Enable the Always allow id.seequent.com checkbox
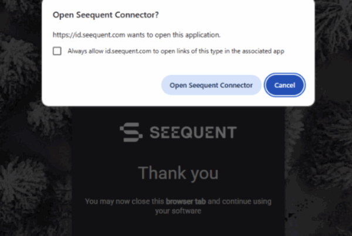 tap(57, 51)
